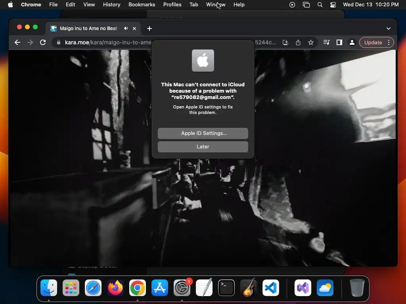The image size is (406, 304).
Task: Open the View menu
Action: 89,5
